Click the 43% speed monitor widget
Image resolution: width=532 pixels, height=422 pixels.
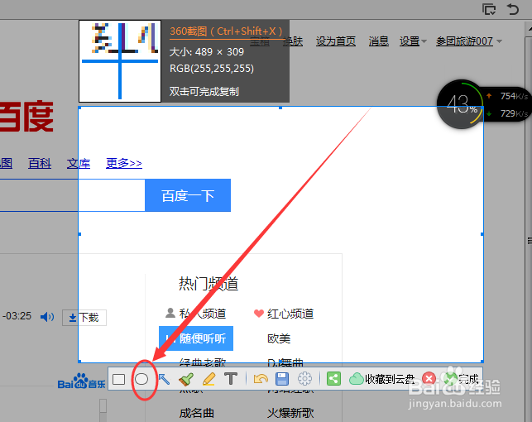(460, 104)
